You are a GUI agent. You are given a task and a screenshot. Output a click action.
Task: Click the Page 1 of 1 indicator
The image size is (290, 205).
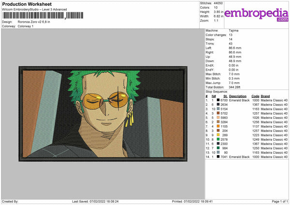(x=280, y=201)
